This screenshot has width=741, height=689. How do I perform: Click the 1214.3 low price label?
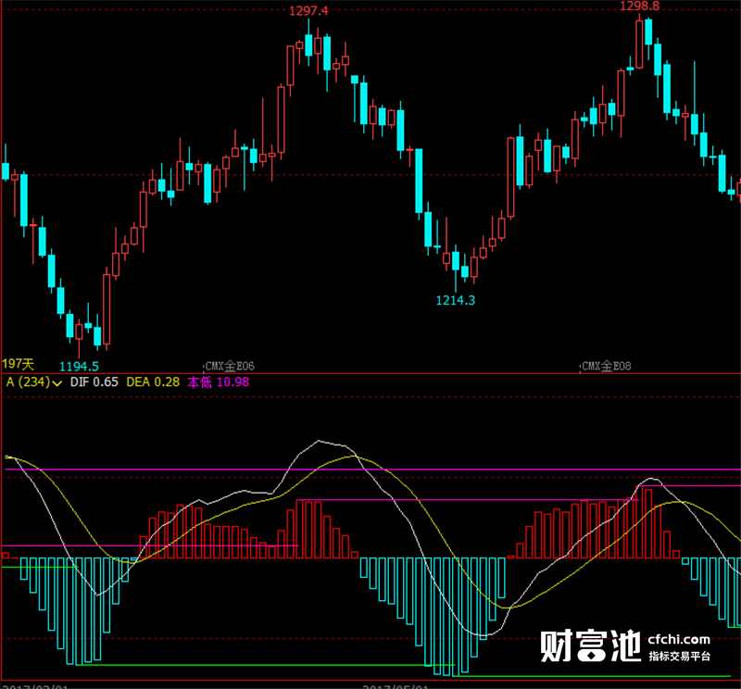pos(455,301)
